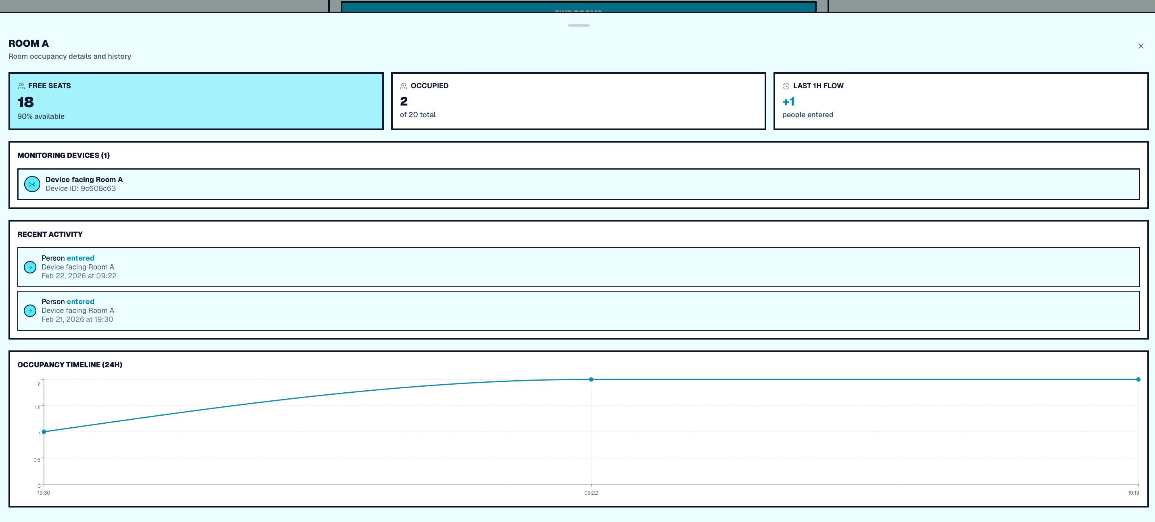Viewport: 1155px width, 522px height.
Task: Select the Occupied stat card
Action: [578, 101]
